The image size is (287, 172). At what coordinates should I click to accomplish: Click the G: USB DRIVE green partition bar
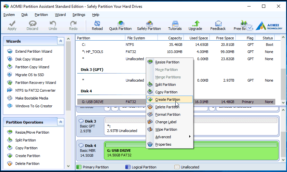coord(191,151)
